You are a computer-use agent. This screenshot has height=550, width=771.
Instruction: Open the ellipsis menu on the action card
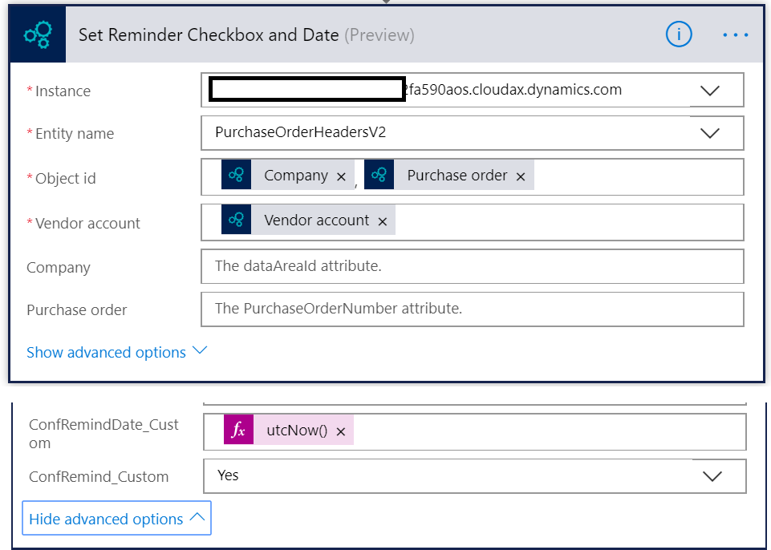[735, 34]
